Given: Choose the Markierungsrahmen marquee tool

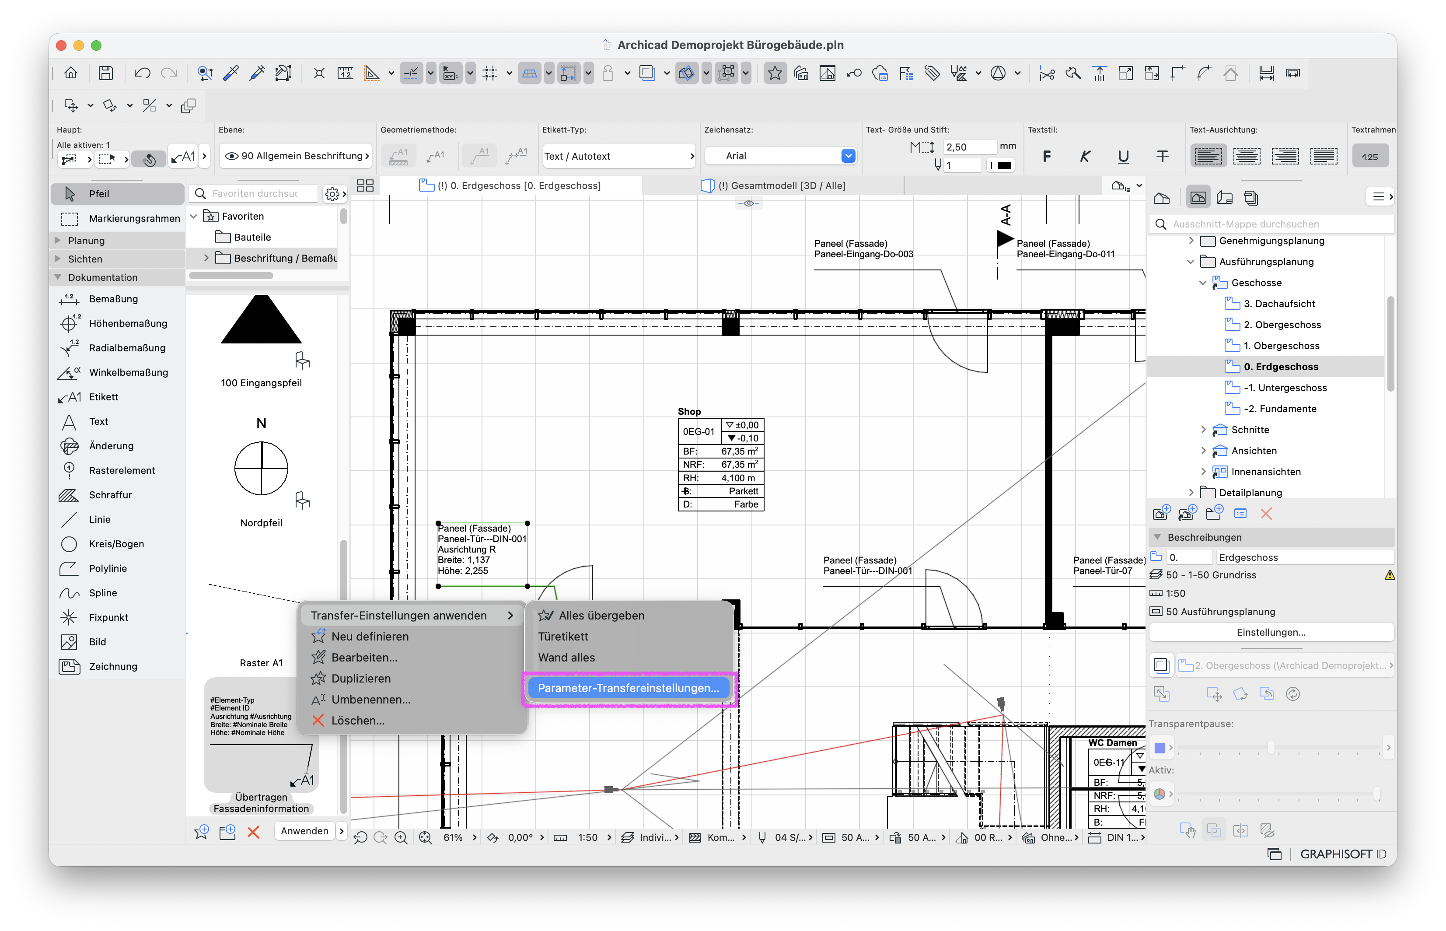Looking at the screenshot, I should pos(117,218).
